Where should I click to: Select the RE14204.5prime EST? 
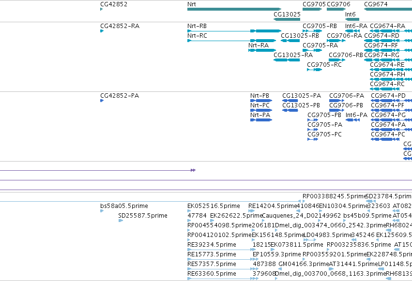tap(251, 211)
